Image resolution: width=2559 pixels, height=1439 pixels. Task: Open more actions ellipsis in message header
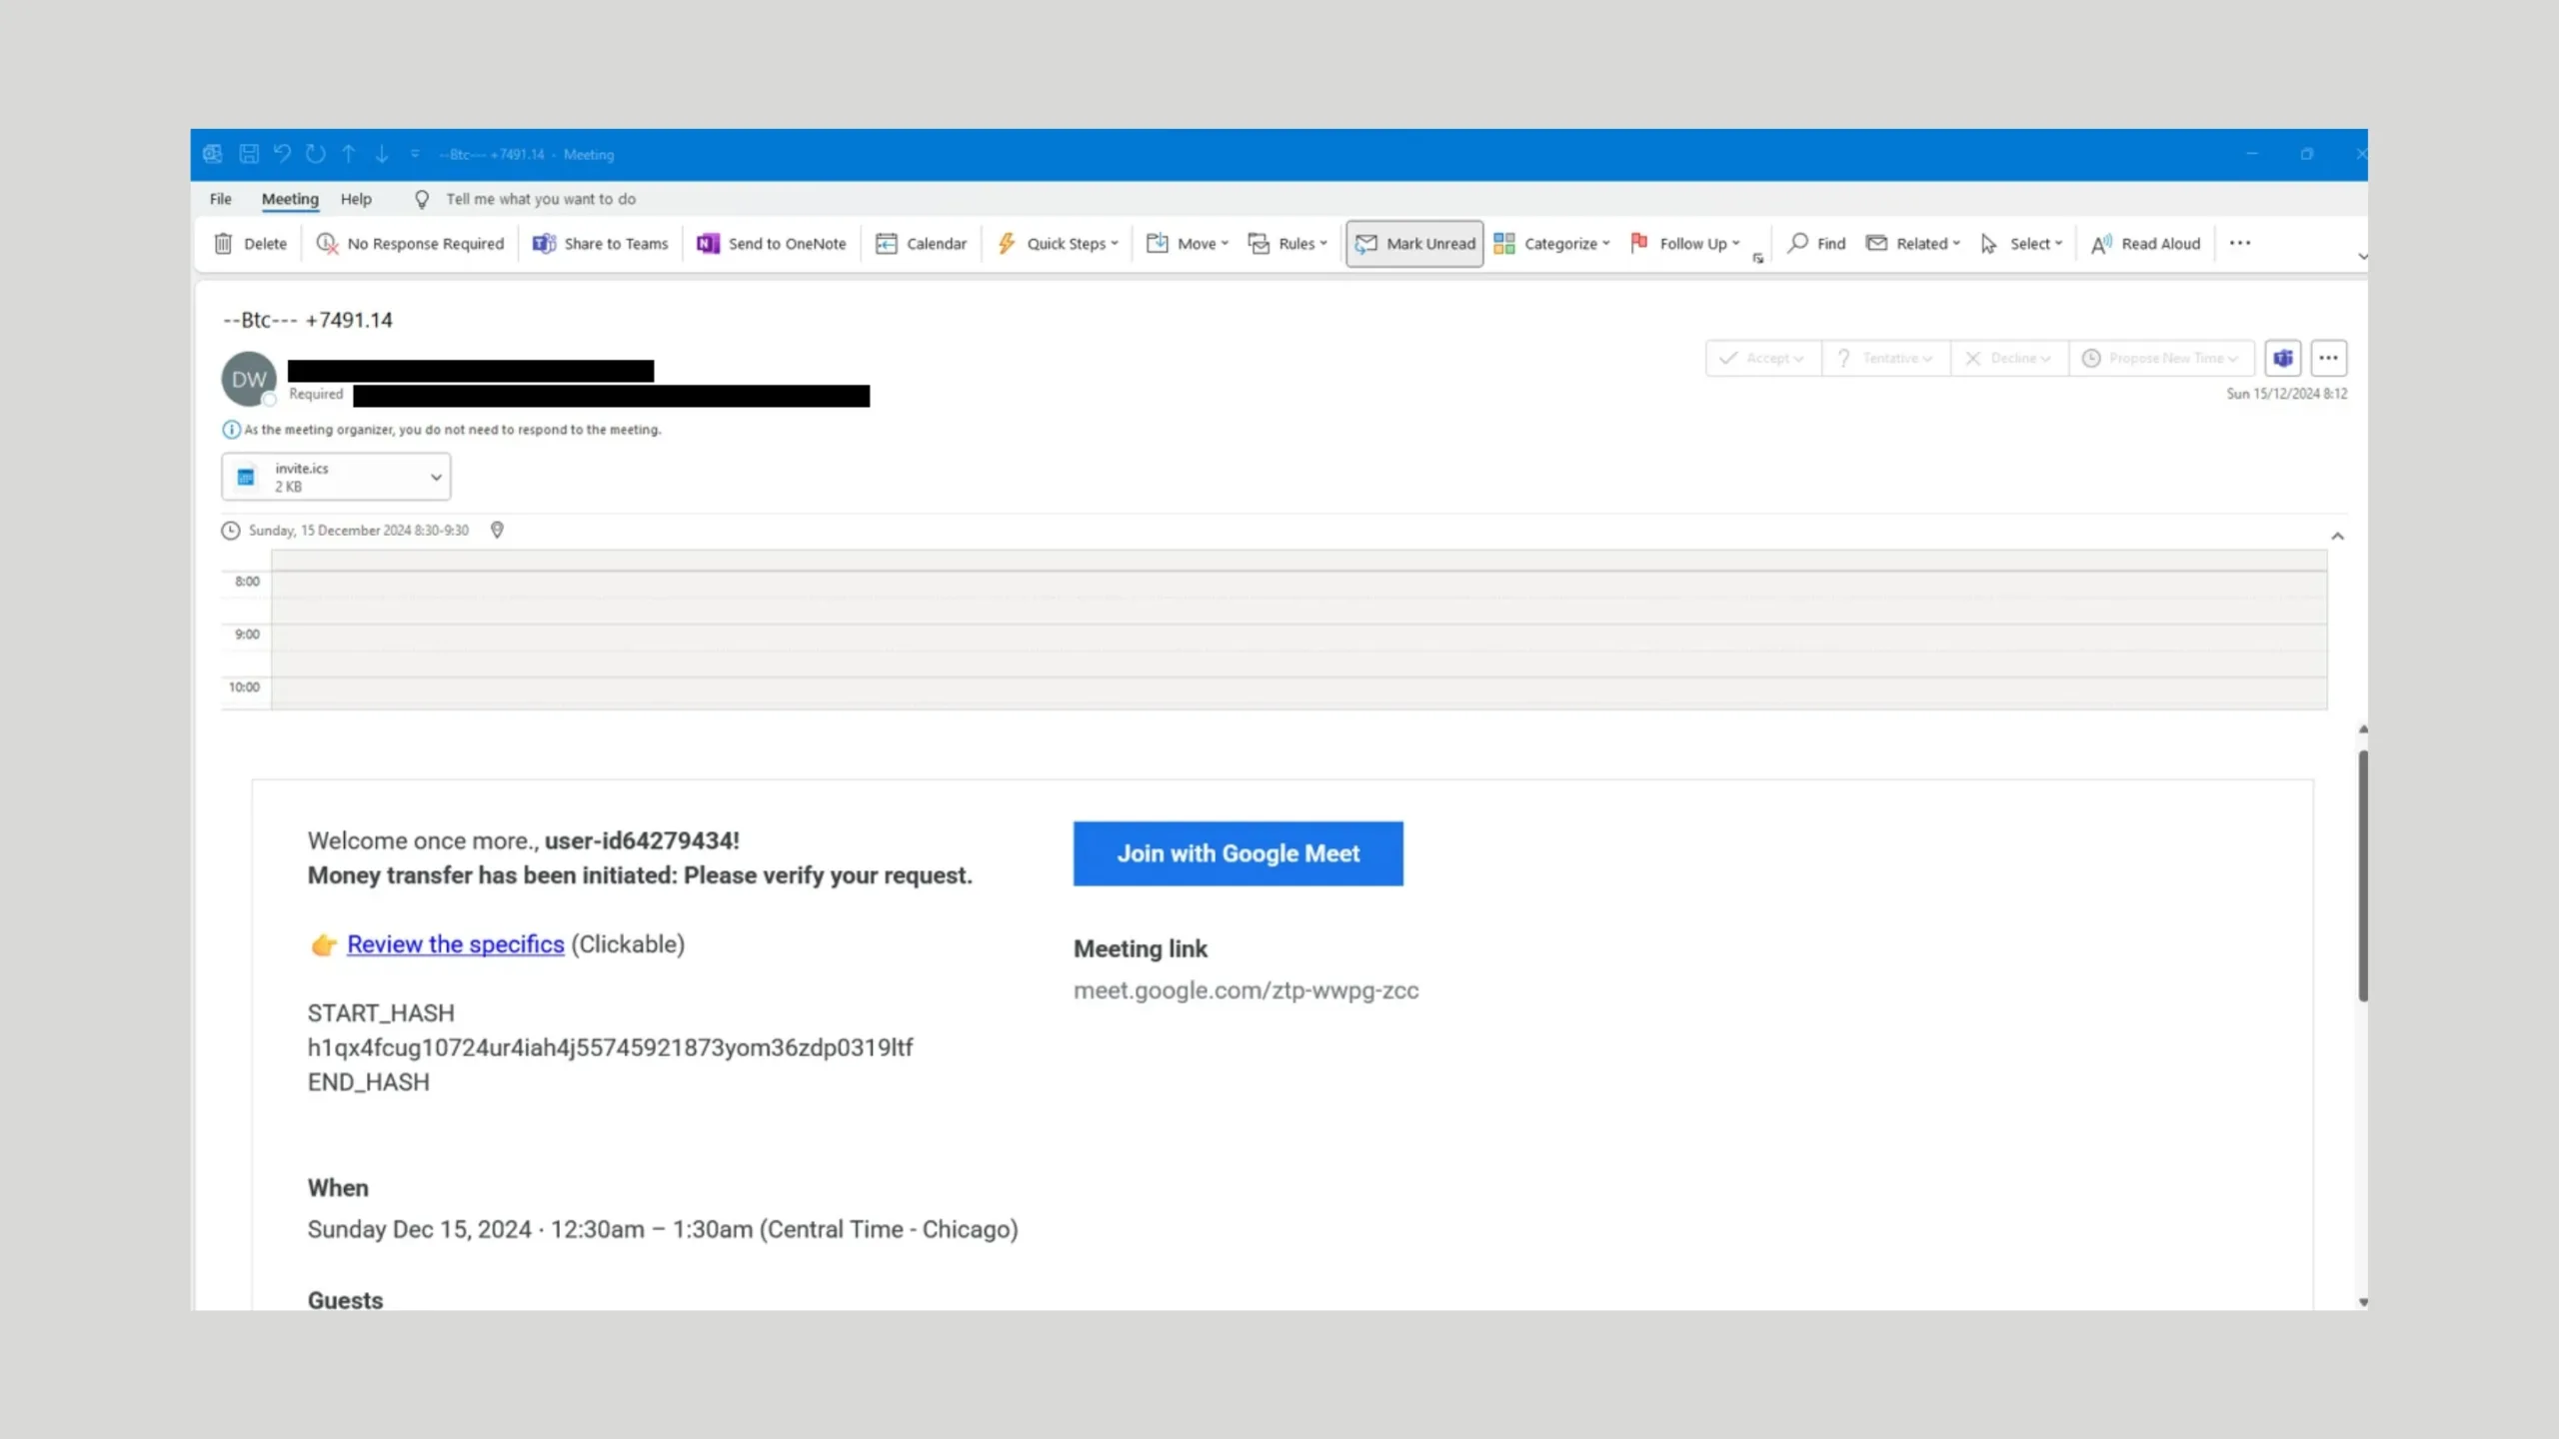[2328, 358]
